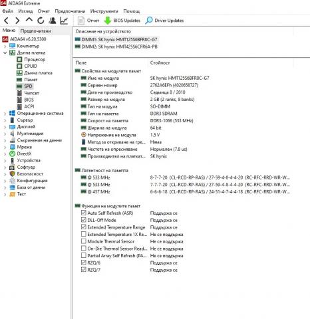Expand the Софтуер tree node
This screenshot has height=319, width=310.
tap(5, 167)
